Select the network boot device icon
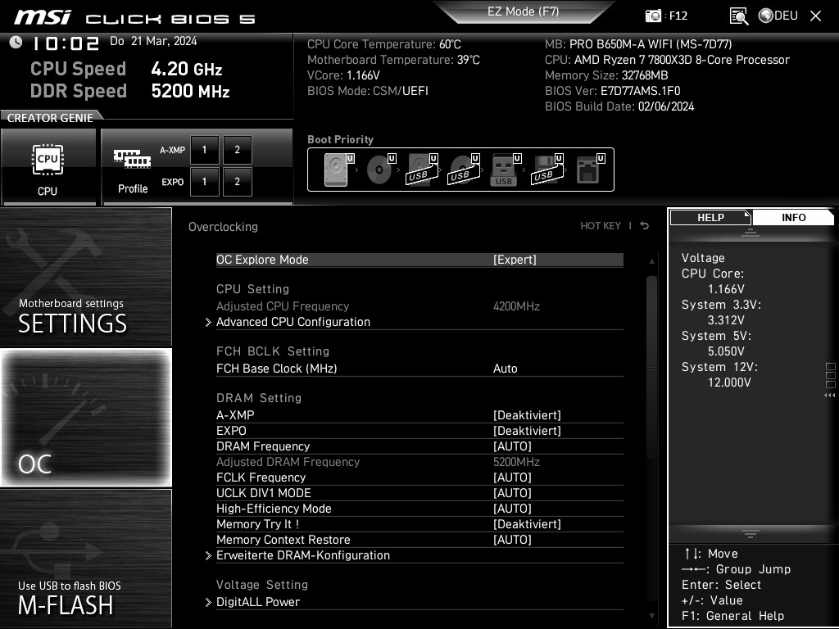This screenshot has height=629, width=839. click(x=590, y=170)
